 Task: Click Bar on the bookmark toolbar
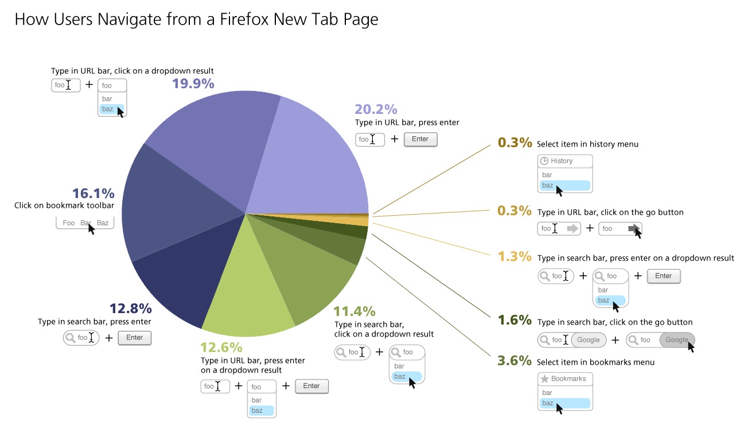coord(85,223)
